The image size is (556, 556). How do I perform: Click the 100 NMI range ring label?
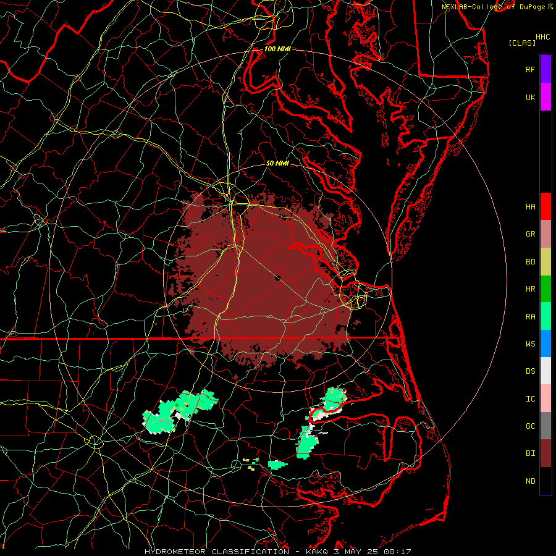point(277,49)
